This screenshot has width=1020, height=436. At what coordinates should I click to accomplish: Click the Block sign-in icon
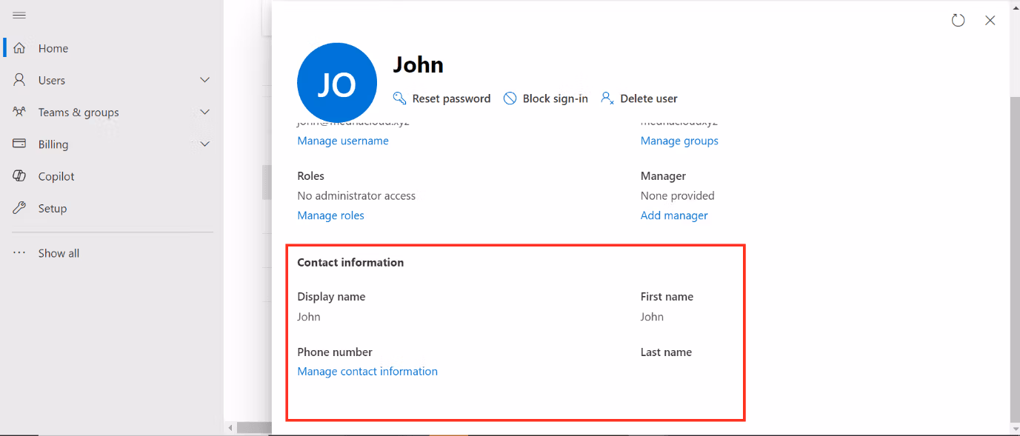[510, 98]
